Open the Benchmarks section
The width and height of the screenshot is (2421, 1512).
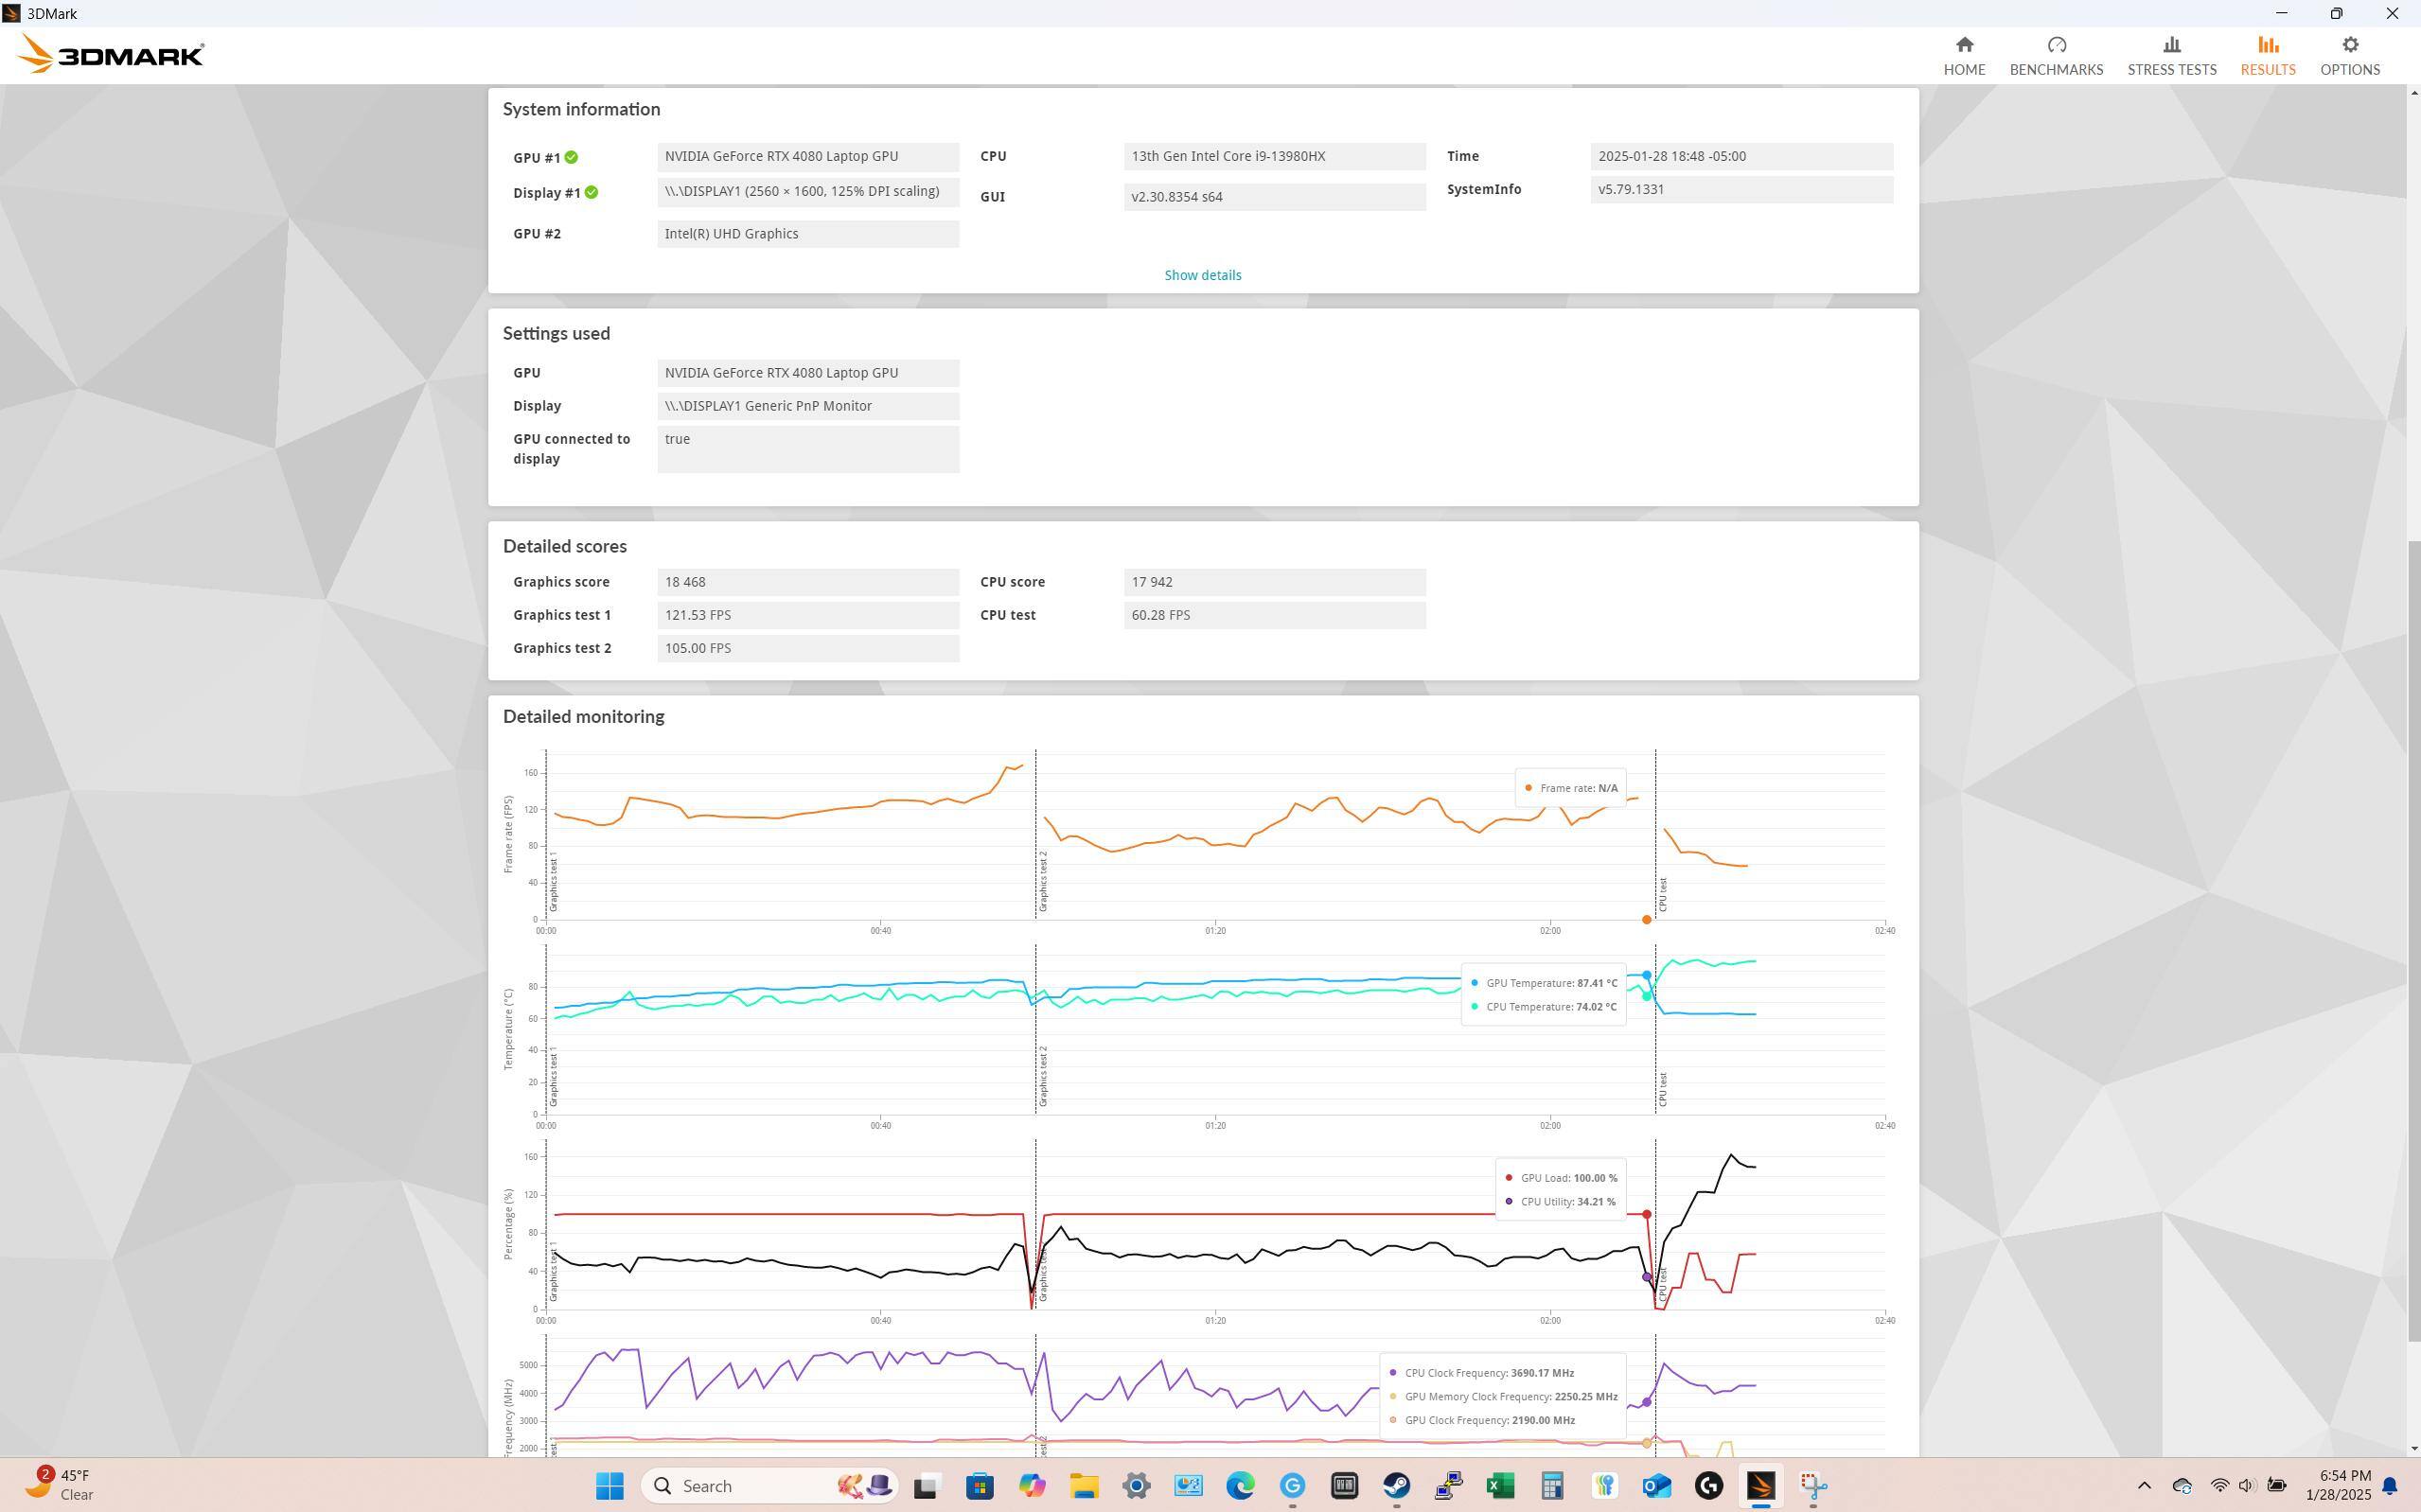[2055, 56]
